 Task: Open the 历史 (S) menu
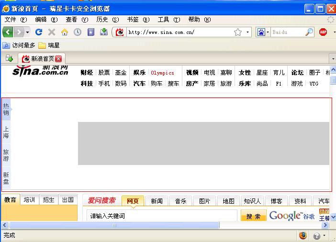pyautogui.click(x=108, y=20)
